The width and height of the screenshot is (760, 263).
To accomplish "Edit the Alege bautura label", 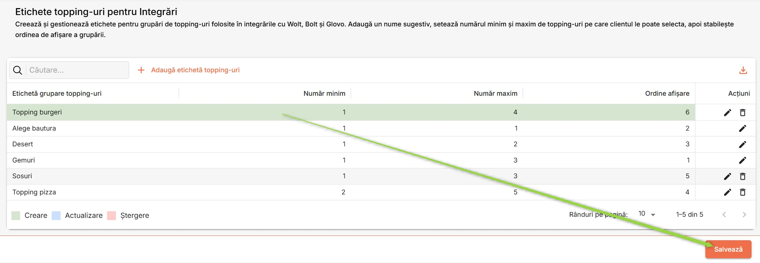I will coord(742,128).
